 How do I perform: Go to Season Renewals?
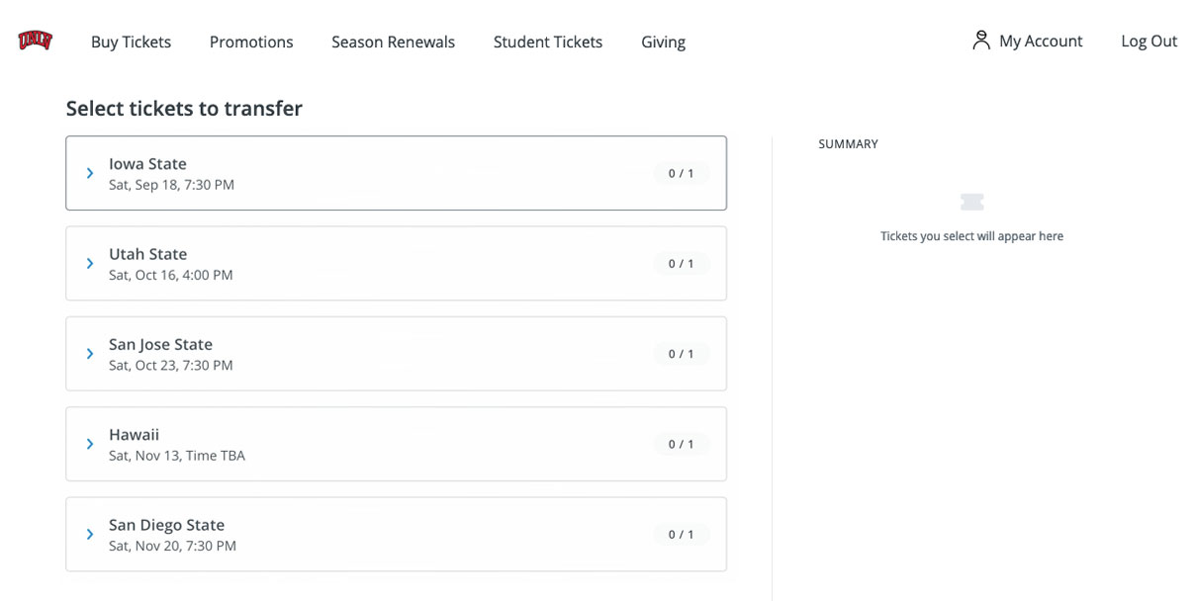393,42
